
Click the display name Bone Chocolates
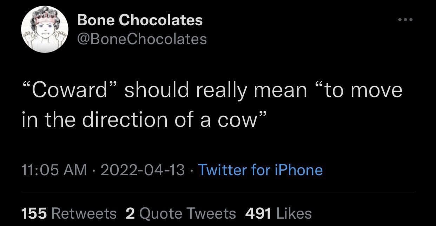140,20
